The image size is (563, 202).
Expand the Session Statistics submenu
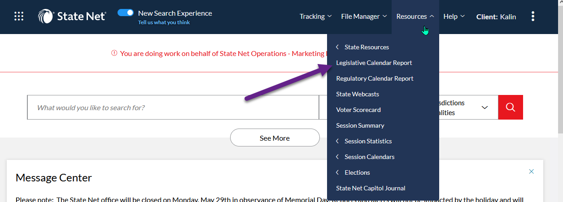click(x=368, y=141)
